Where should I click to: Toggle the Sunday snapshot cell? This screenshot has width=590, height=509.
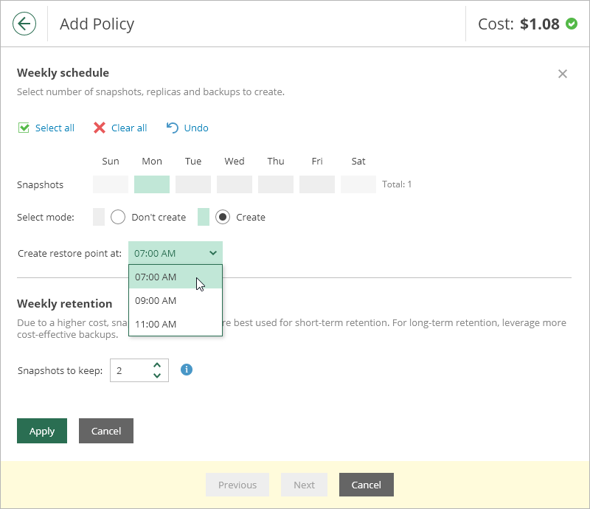(111, 184)
